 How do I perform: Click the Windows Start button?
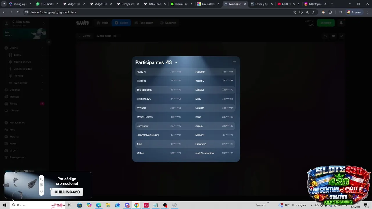point(5,205)
